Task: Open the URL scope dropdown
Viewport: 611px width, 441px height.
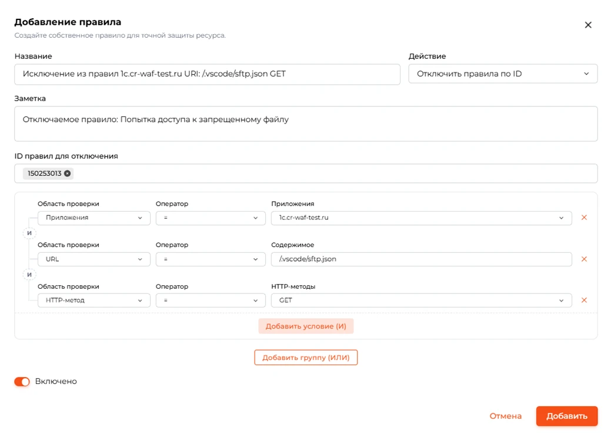Action: point(94,259)
